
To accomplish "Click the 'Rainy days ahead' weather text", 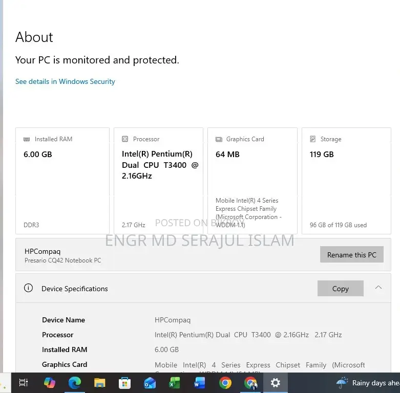I will (x=376, y=383).
